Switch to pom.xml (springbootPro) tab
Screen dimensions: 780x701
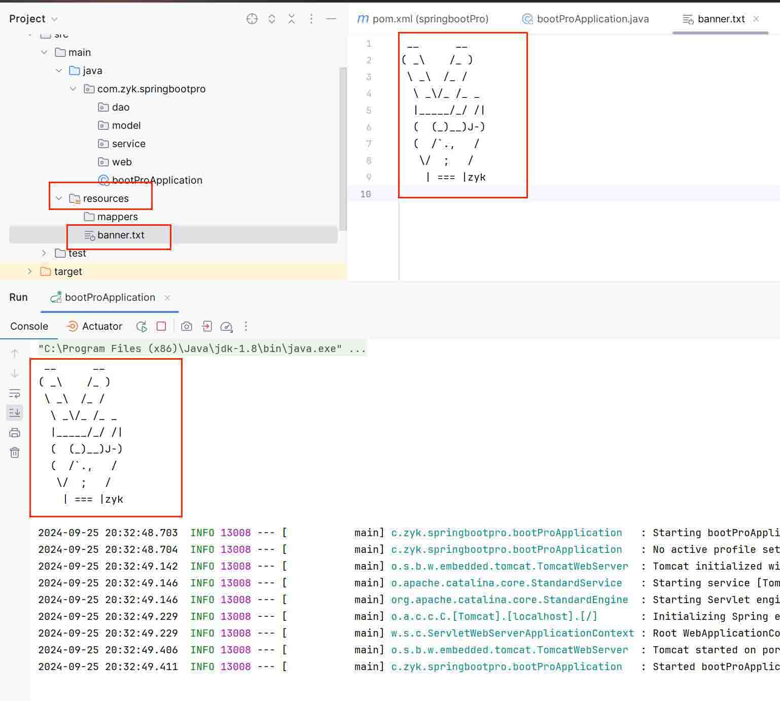coord(423,19)
